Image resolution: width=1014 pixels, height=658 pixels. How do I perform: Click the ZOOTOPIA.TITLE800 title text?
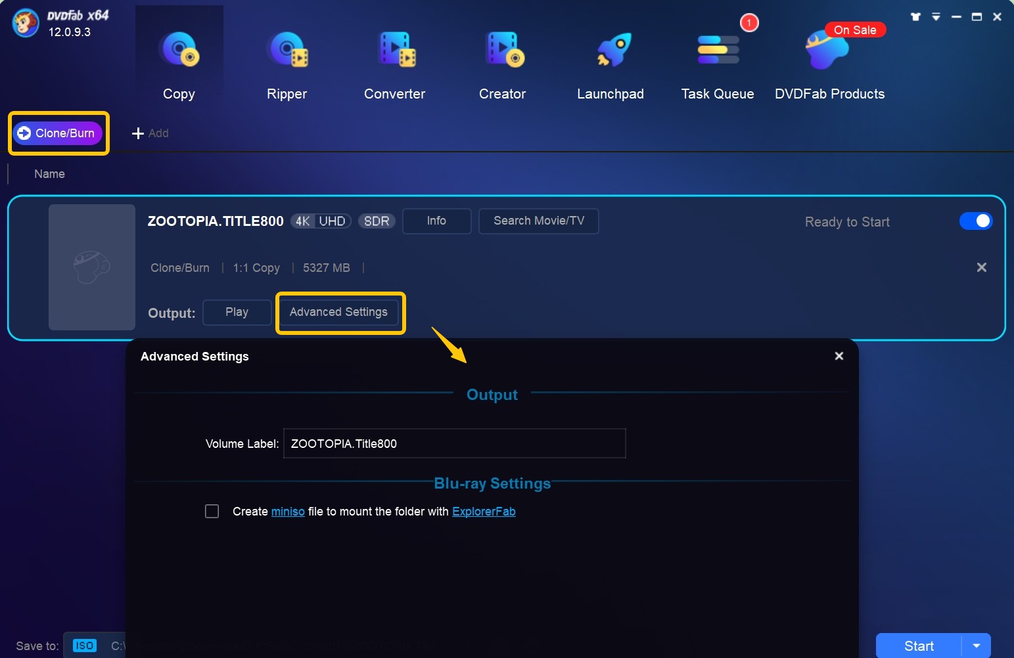click(216, 221)
